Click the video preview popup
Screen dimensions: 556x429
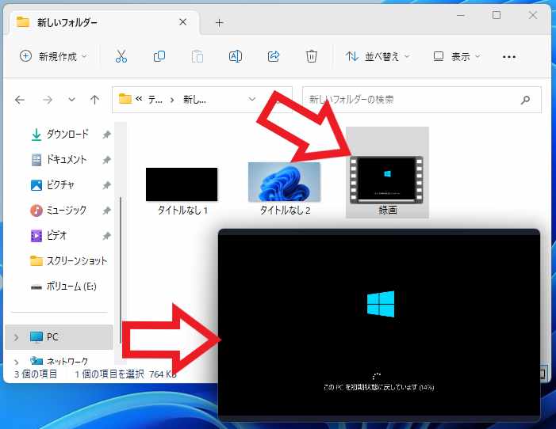[379, 325]
